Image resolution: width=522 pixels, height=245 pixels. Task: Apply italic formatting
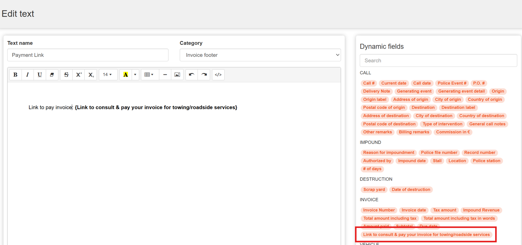coord(28,75)
